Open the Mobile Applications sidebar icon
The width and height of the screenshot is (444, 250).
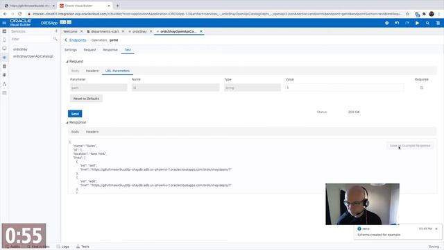coord(4,40)
